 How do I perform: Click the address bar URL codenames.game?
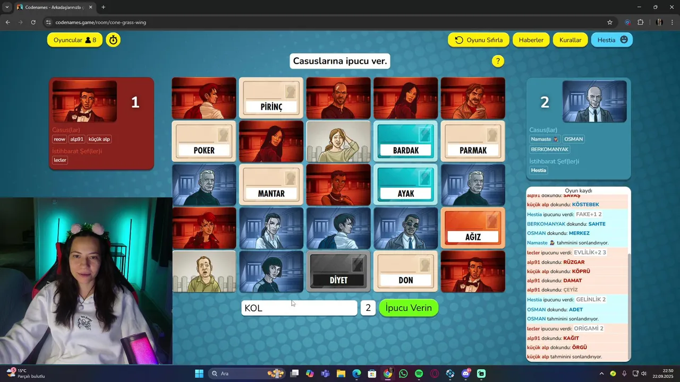point(100,22)
